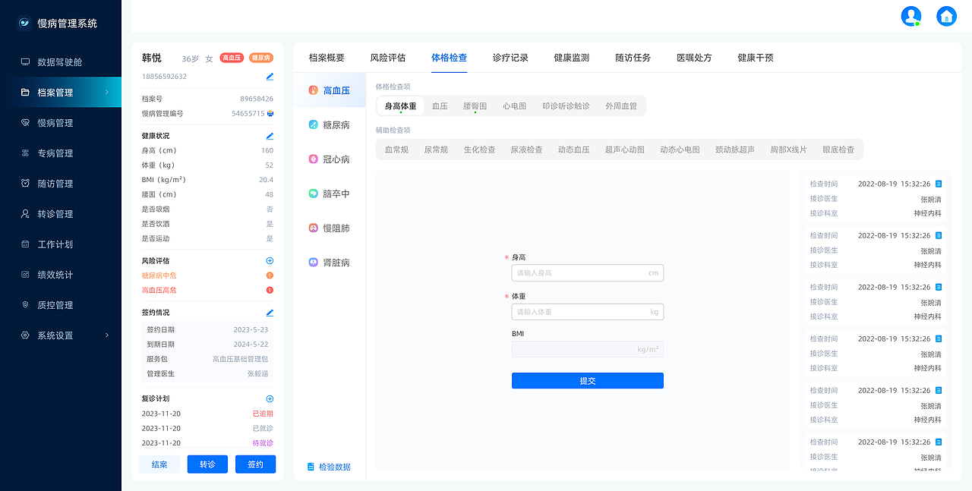
Task: Click the 高血压 disease icon in the disease list
Action: (313, 90)
